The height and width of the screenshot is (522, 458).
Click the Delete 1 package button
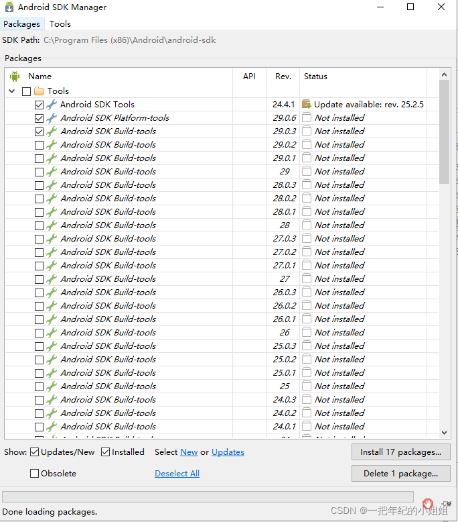tap(401, 474)
